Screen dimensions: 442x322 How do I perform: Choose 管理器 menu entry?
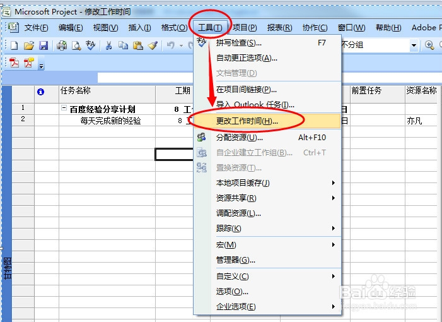[267, 260]
